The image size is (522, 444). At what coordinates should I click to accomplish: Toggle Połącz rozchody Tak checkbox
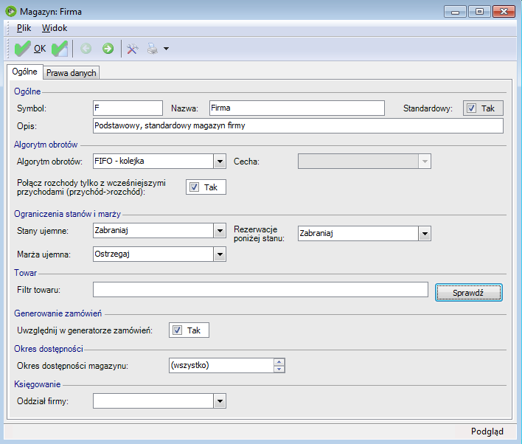(194, 187)
